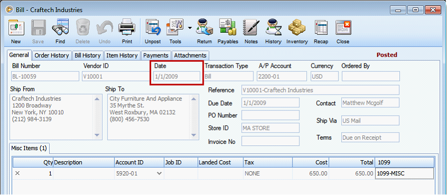This screenshot has height=195, width=447.
Task: Click the Bill Number field BL-10059
Action: (45, 76)
